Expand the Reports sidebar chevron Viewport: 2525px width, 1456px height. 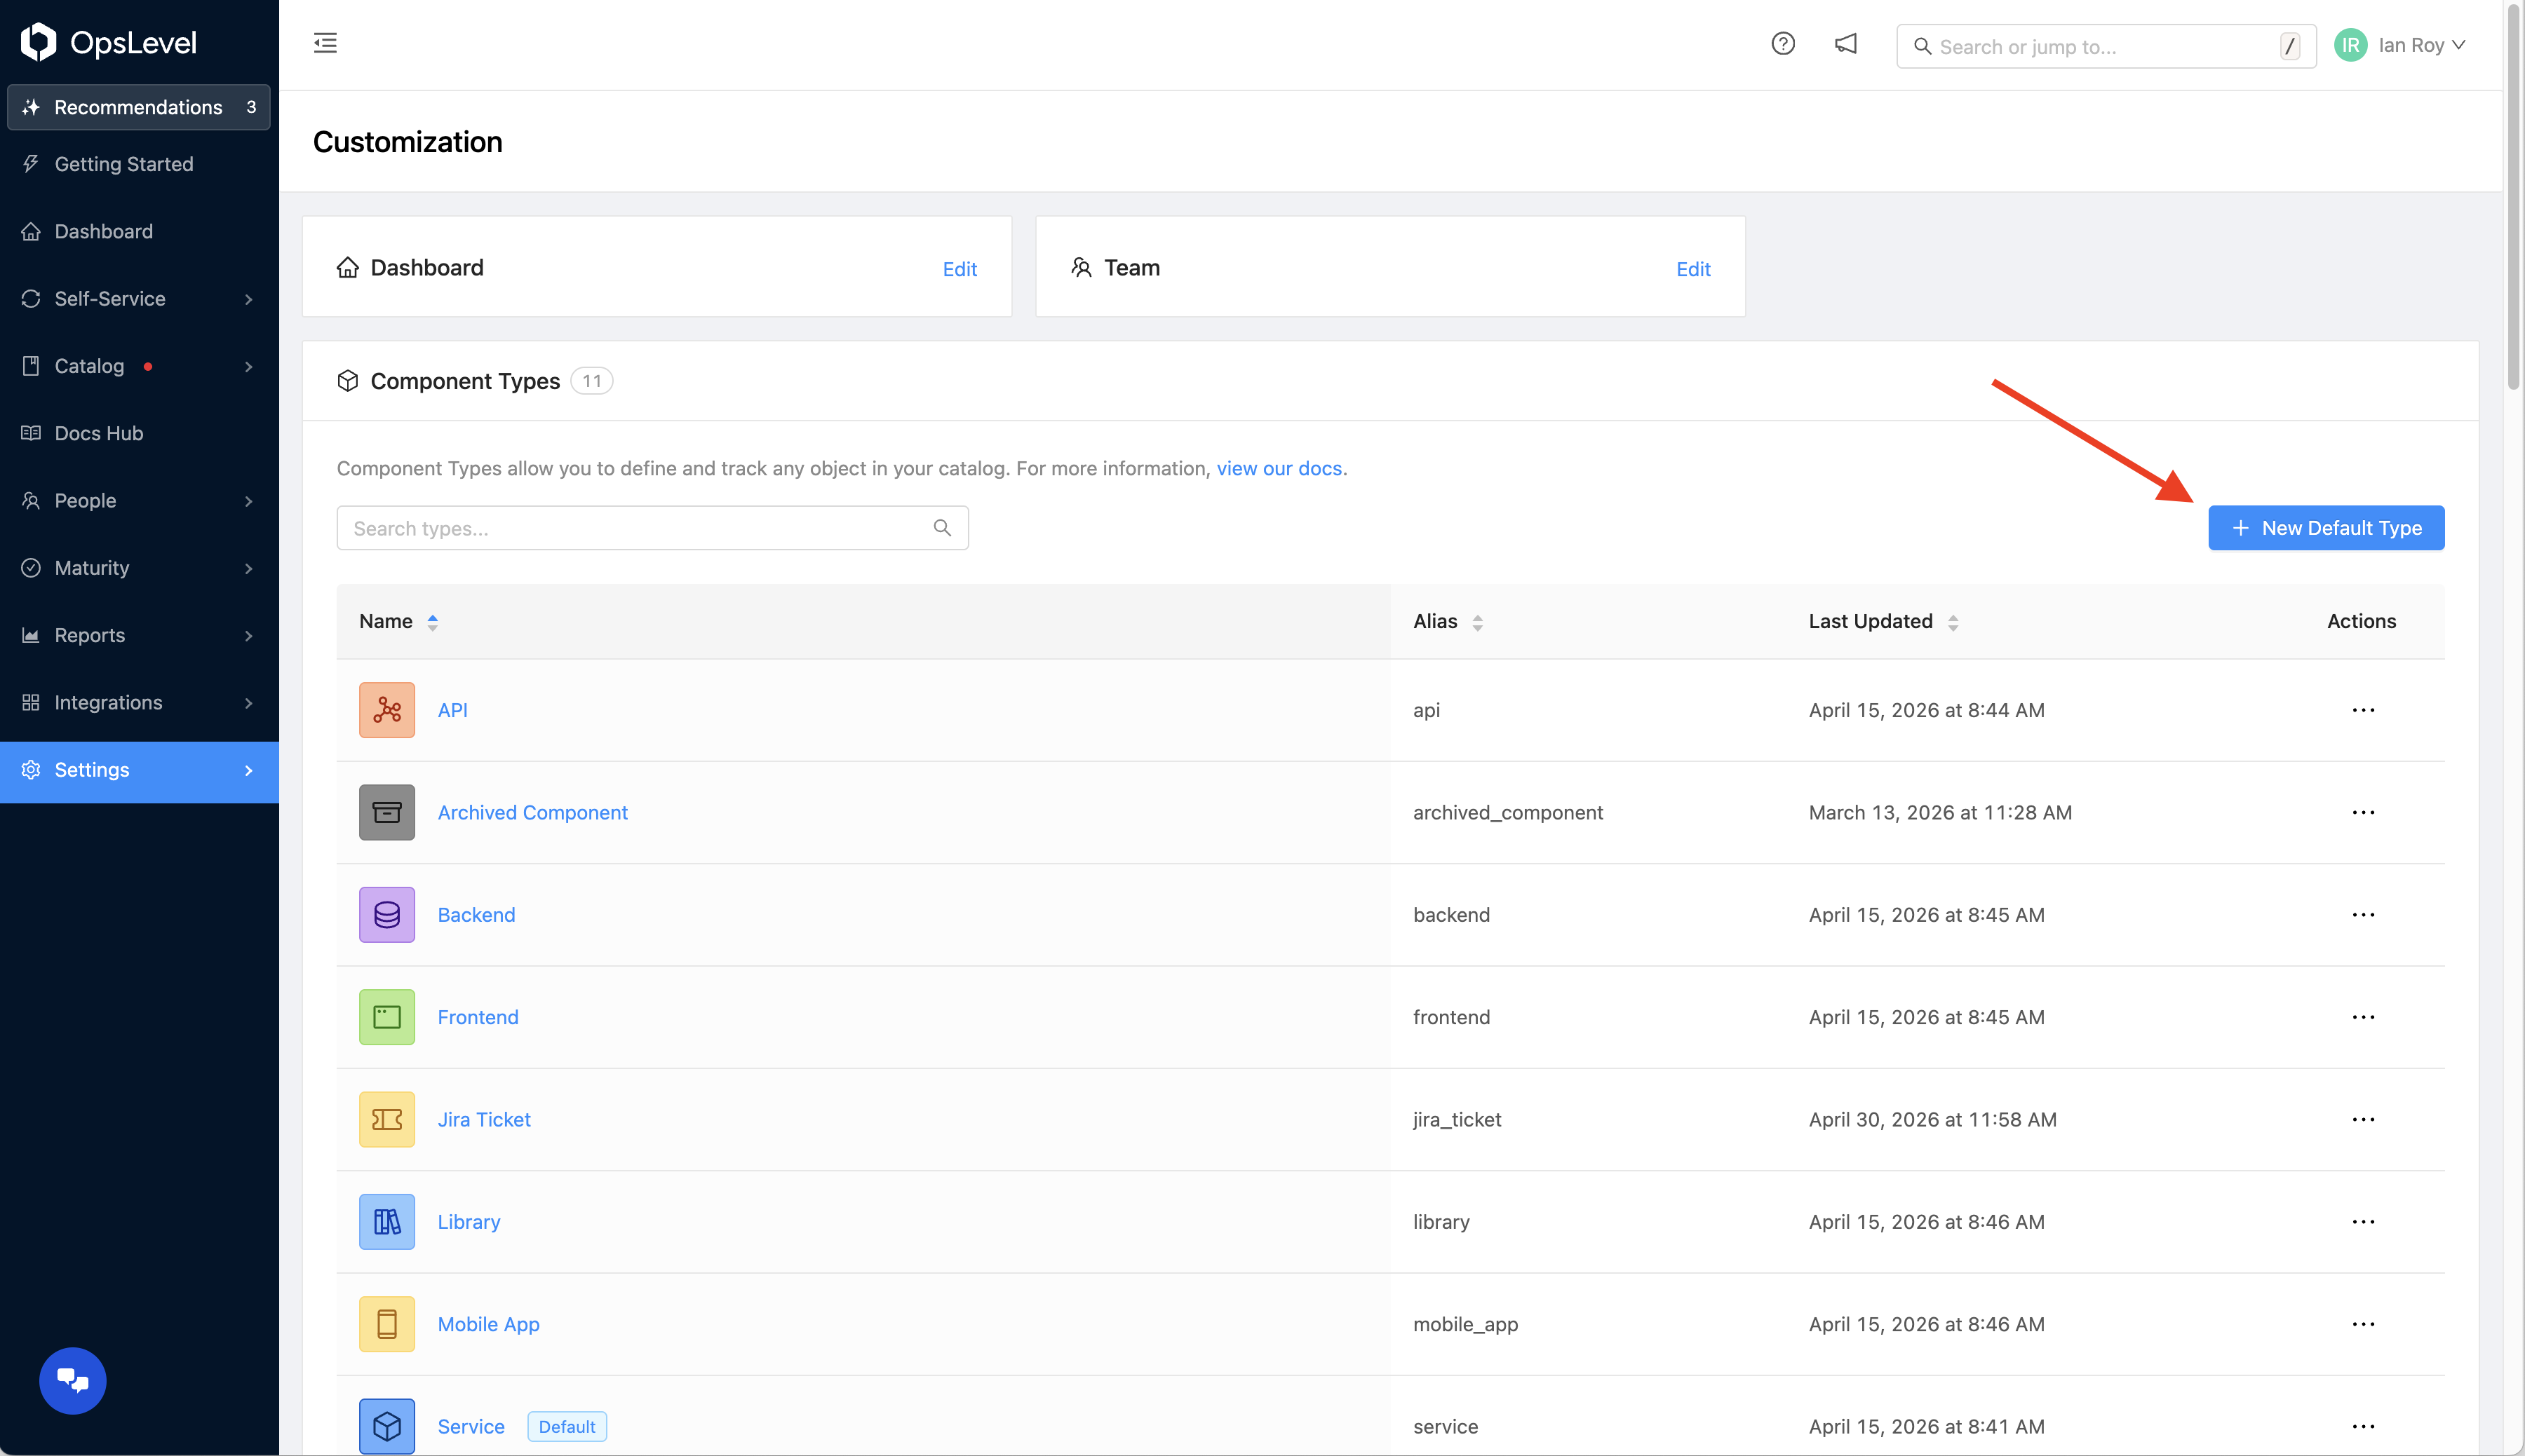[x=248, y=635]
